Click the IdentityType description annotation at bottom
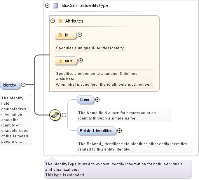Image resolution: width=199 pixels, height=180 pixels. coord(118,170)
